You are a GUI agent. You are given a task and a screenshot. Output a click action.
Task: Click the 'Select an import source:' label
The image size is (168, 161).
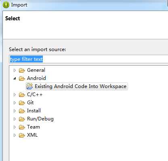tap(38, 49)
